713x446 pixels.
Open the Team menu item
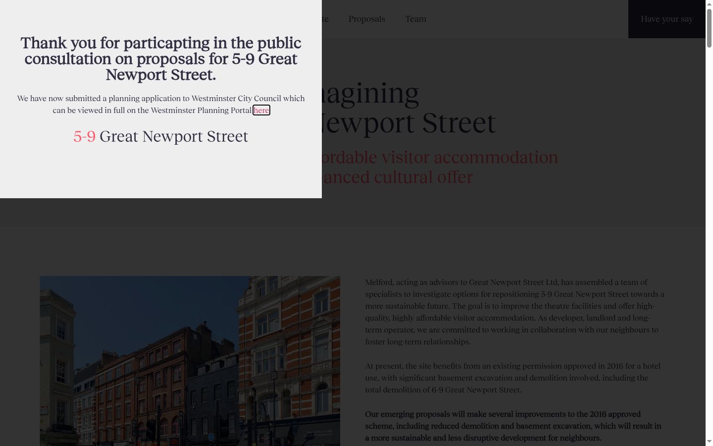pyautogui.click(x=416, y=19)
